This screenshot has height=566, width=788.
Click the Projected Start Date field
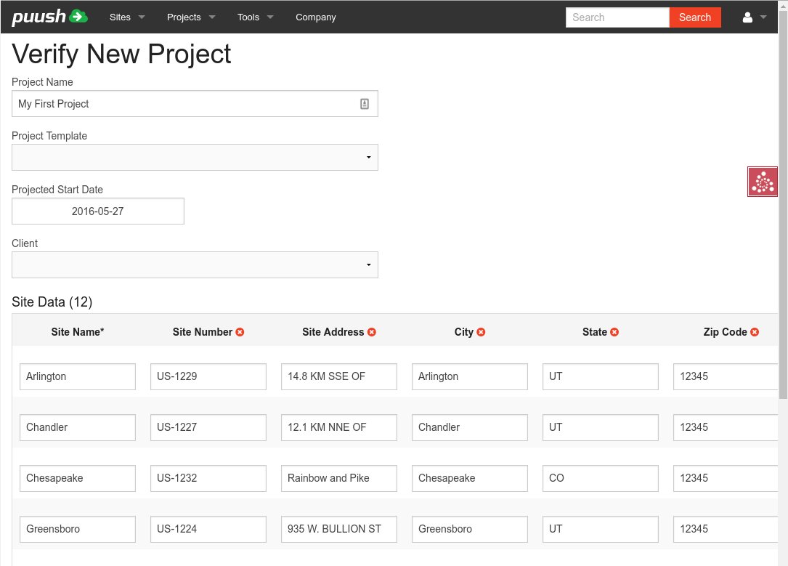[98, 211]
